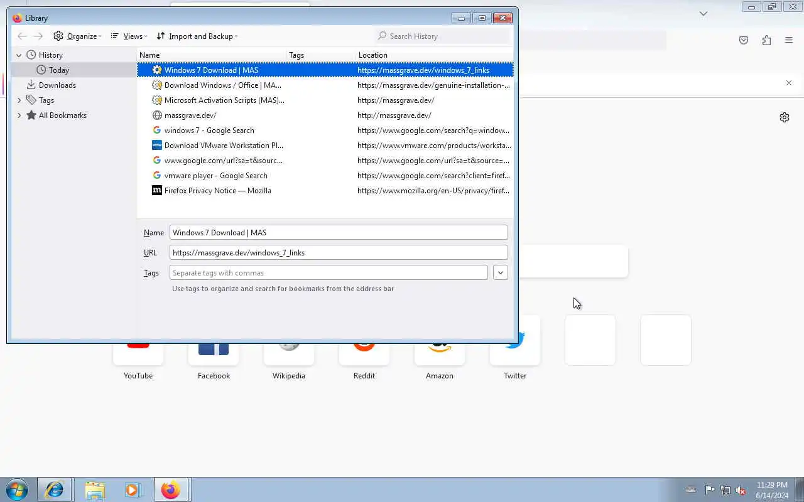The width and height of the screenshot is (804, 502).
Task: Click the Firefox taskbar button
Action: (x=170, y=489)
